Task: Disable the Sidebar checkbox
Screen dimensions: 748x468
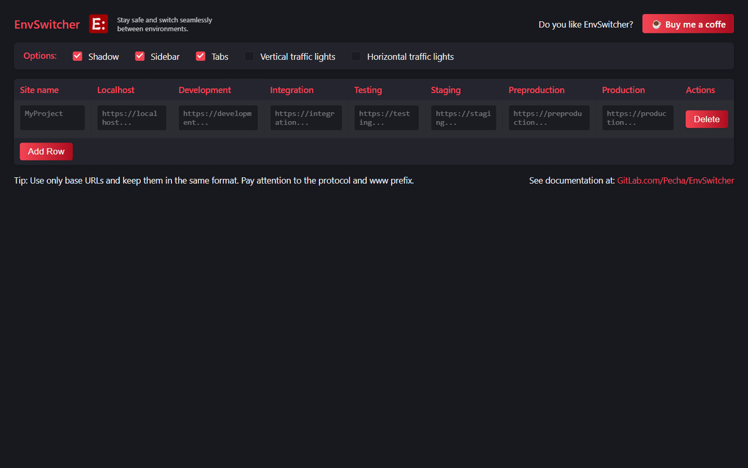Action: (140, 56)
